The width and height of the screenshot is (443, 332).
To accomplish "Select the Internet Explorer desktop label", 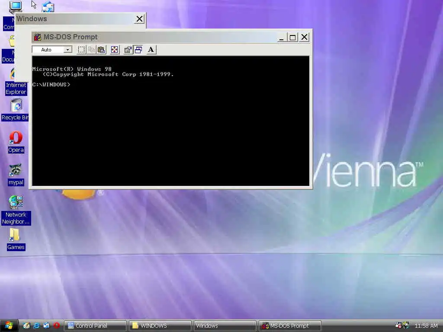I will (x=16, y=88).
